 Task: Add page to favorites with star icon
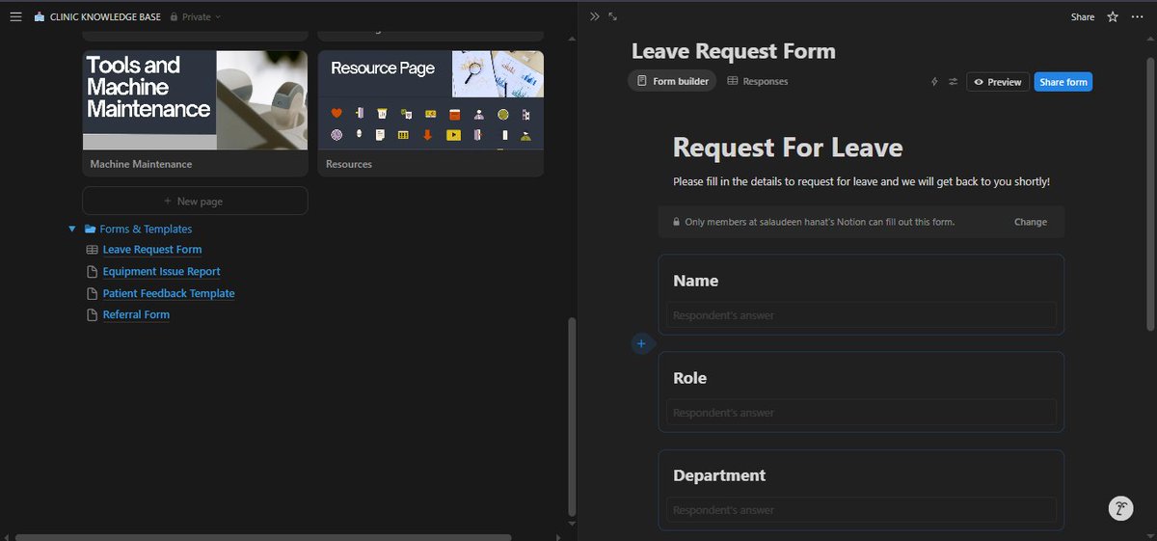click(1113, 16)
